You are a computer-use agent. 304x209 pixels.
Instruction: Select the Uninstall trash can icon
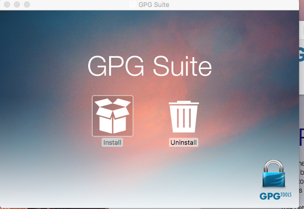184,117
